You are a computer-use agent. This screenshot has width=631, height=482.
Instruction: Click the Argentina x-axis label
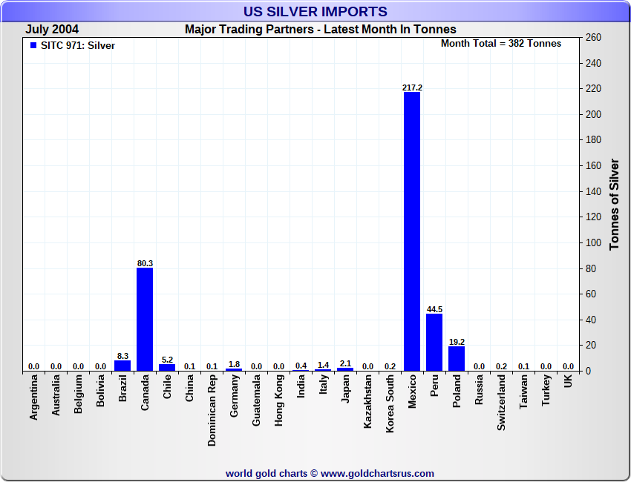click(34, 401)
